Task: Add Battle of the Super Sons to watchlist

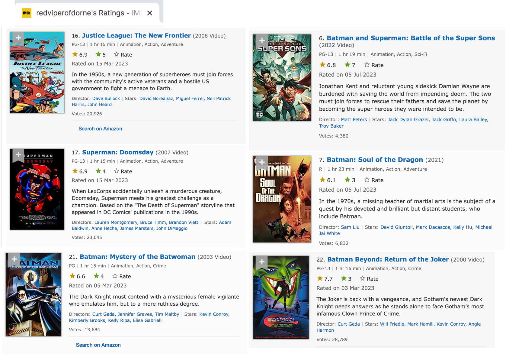Action: pyautogui.click(x=262, y=41)
